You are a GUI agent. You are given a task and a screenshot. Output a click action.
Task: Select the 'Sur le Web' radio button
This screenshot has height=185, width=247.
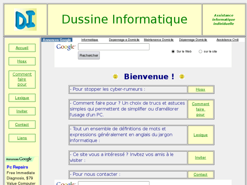point(173,52)
